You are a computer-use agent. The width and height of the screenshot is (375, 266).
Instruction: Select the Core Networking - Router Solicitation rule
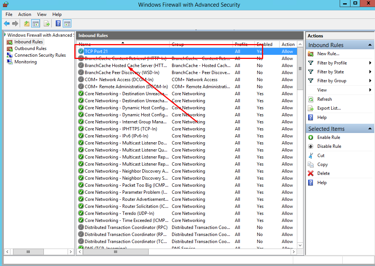187,206
